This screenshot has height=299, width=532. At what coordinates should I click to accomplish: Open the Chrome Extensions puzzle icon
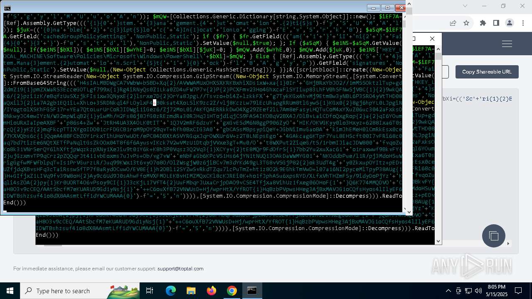pos(483,23)
